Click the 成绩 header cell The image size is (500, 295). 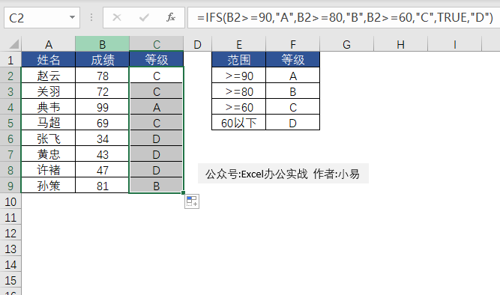click(x=103, y=60)
